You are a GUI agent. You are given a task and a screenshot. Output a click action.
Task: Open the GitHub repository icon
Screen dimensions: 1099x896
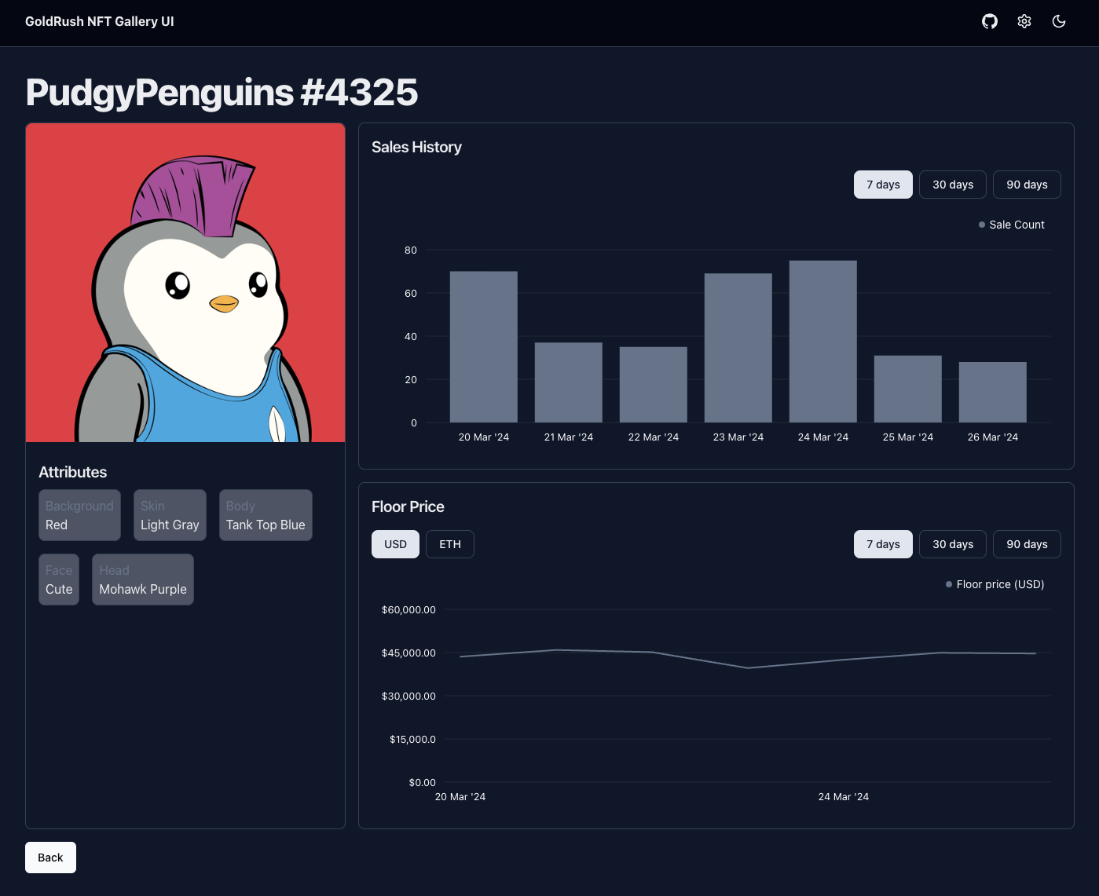click(990, 21)
